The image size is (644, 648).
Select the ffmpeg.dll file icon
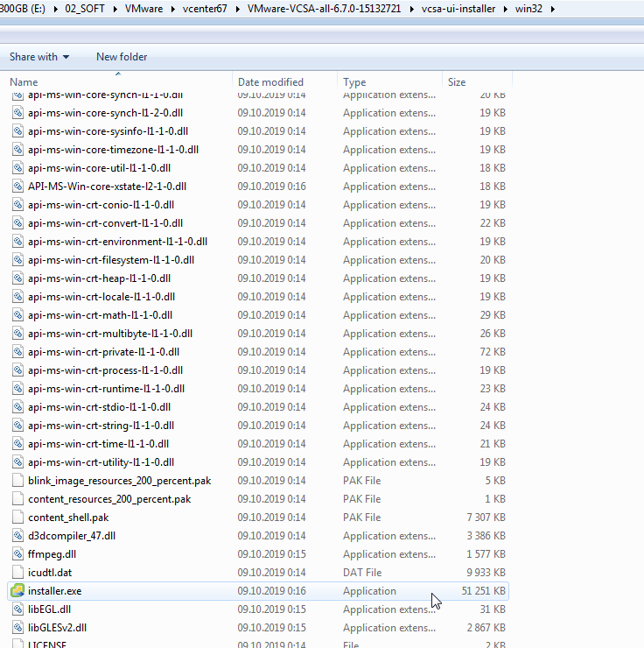[x=18, y=554]
